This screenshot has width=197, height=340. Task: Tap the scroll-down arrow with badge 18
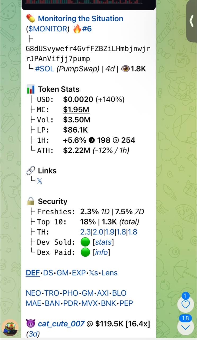point(186,327)
